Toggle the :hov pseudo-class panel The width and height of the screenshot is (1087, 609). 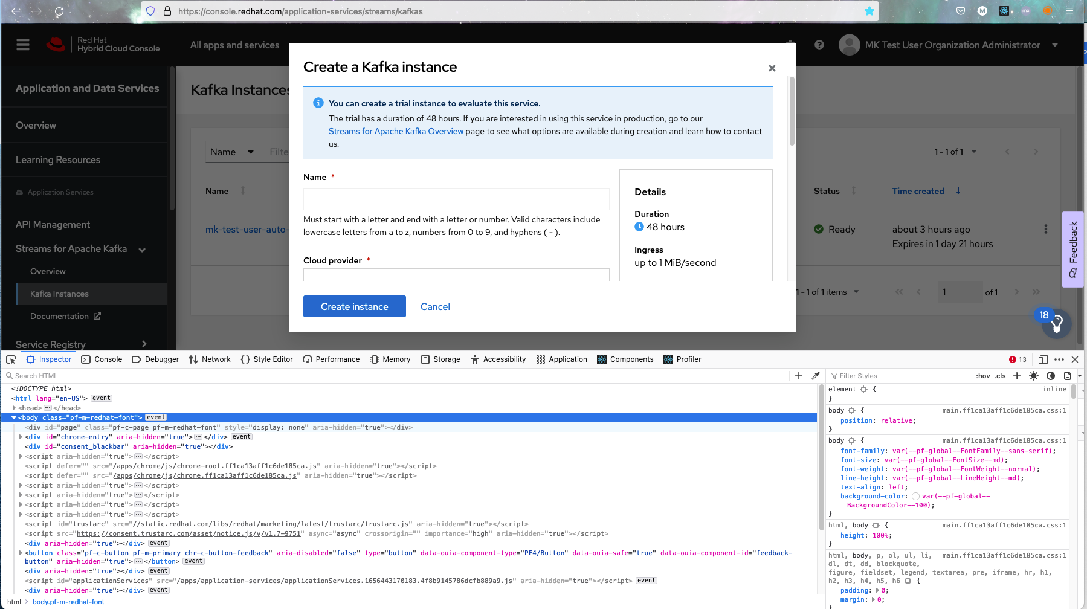[x=983, y=376]
